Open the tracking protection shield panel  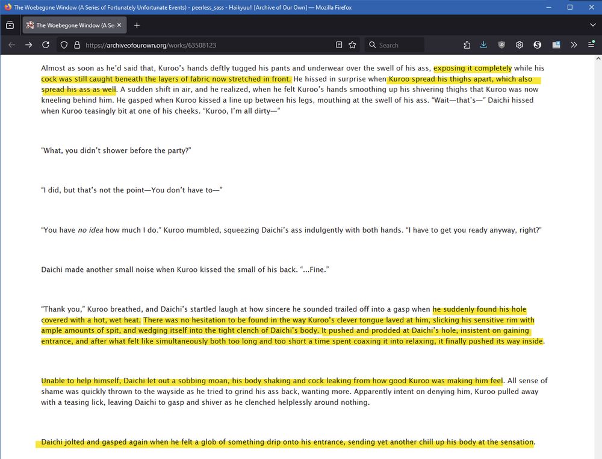[x=63, y=45]
